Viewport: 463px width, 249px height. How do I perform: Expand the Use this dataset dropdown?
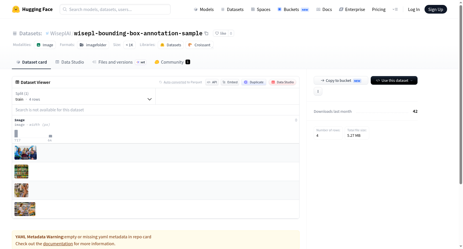(x=394, y=80)
